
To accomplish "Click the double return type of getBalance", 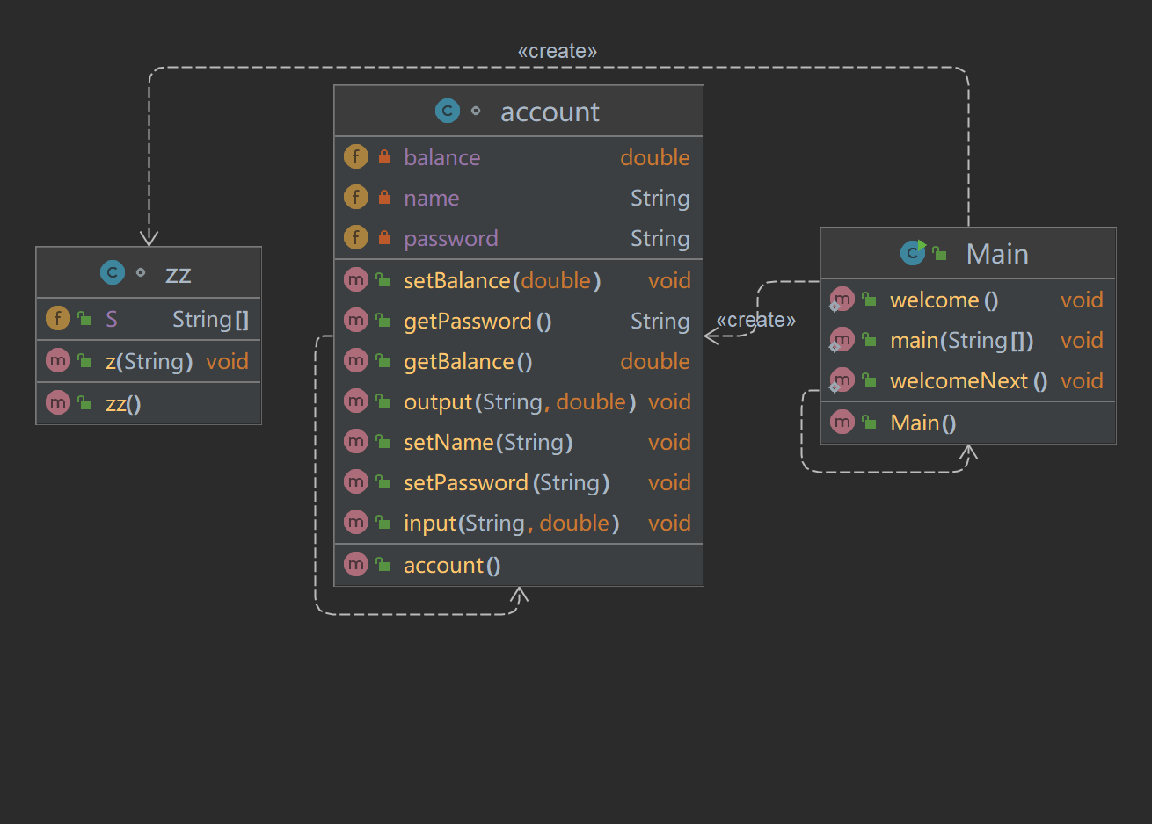I will click(654, 361).
